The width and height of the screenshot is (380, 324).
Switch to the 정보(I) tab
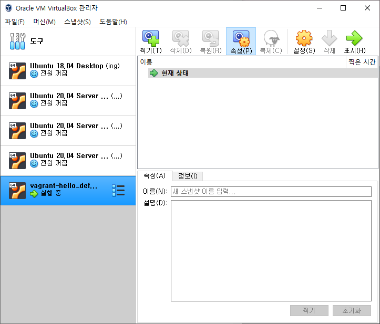pyautogui.click(x=188, y=176)
